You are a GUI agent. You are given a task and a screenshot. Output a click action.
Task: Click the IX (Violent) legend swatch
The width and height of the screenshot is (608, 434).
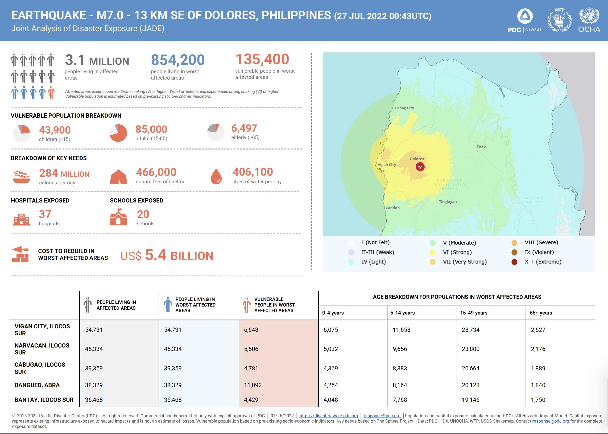(x=514, y=252)
